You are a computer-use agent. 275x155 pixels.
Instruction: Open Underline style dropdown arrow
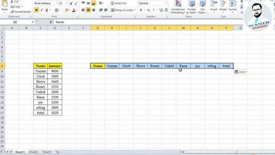point(50,10)
